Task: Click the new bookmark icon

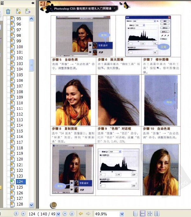Action: pyautogui.click(x=18, y=11)
